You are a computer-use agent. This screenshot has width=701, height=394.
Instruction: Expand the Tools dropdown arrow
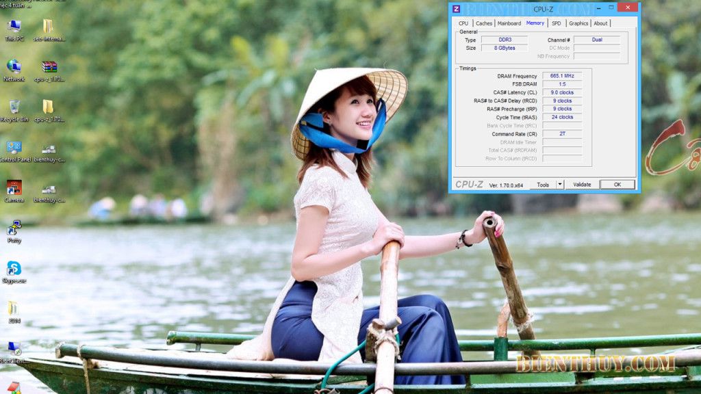pyautogui.click(x=560, y=185)
